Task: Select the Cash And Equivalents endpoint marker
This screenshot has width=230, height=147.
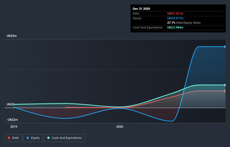Action: 225,85
